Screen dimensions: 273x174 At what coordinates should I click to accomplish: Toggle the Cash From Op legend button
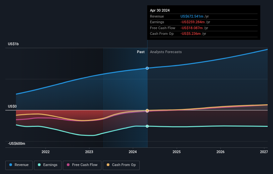click(121, 165)
